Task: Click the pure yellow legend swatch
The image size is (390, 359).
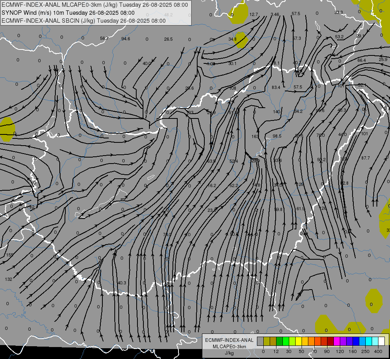Action: [x=299, y=341]
